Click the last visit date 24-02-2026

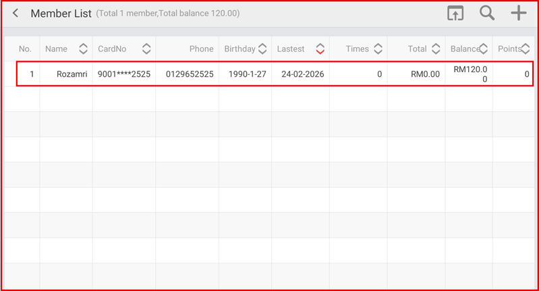point(302,74)
